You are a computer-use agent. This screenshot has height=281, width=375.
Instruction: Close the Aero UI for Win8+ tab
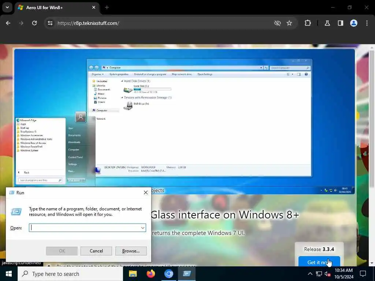point(94,7)
